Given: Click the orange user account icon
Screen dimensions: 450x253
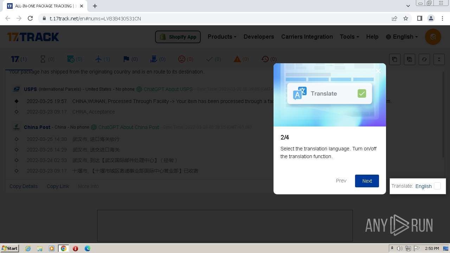Looking at the screenshot, I should pyautogui.click(x=433, y=37).
